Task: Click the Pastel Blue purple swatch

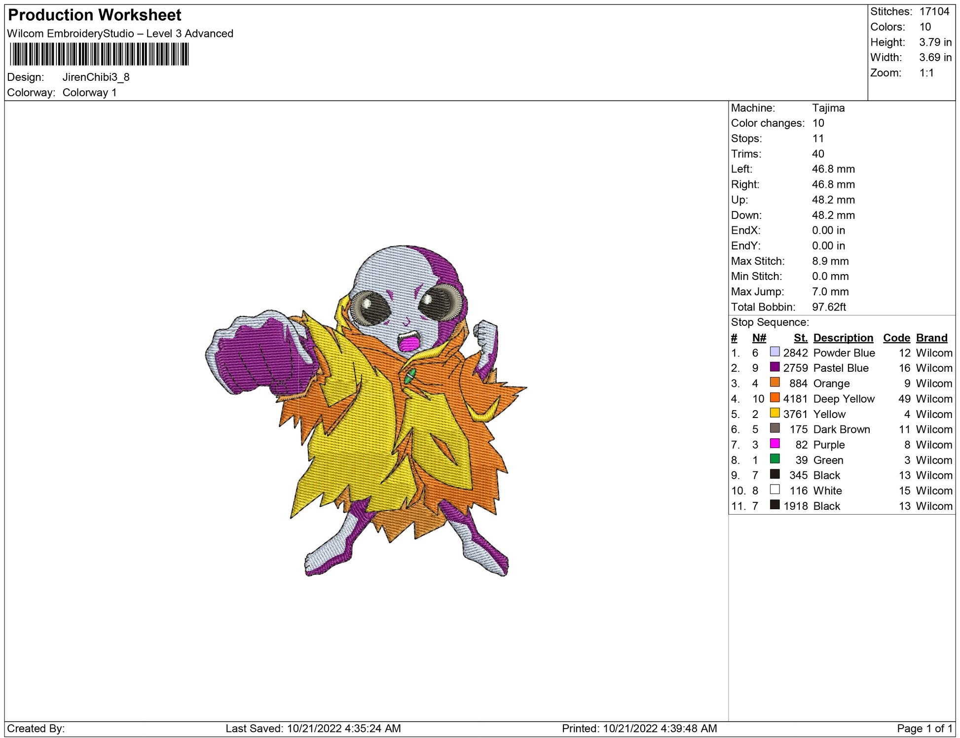Action: [775, 367]
